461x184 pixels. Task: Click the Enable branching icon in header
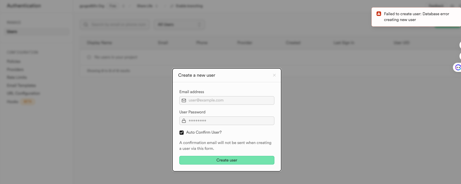coord(172,6)
